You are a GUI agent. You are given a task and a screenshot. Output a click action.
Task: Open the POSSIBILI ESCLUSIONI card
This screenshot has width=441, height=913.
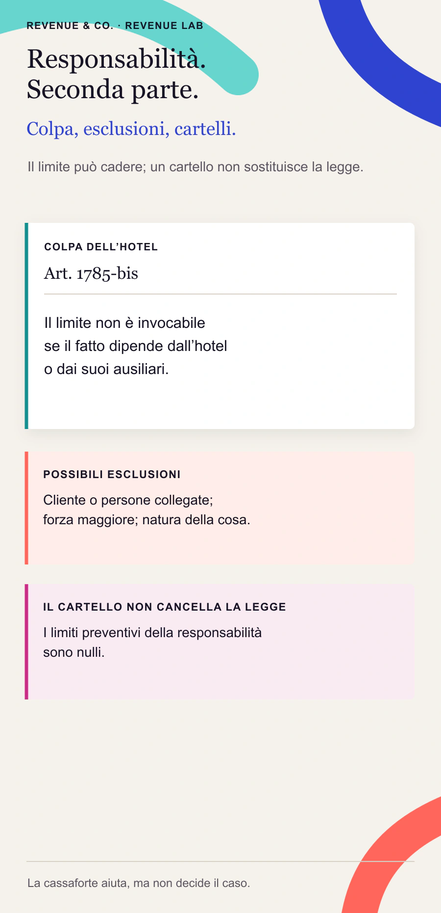pyautogui.click(x=220, y=508)
